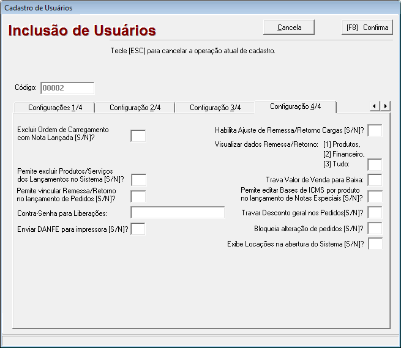Focus the editar Bases de ICMS field
401x348 pixels.
375,196
